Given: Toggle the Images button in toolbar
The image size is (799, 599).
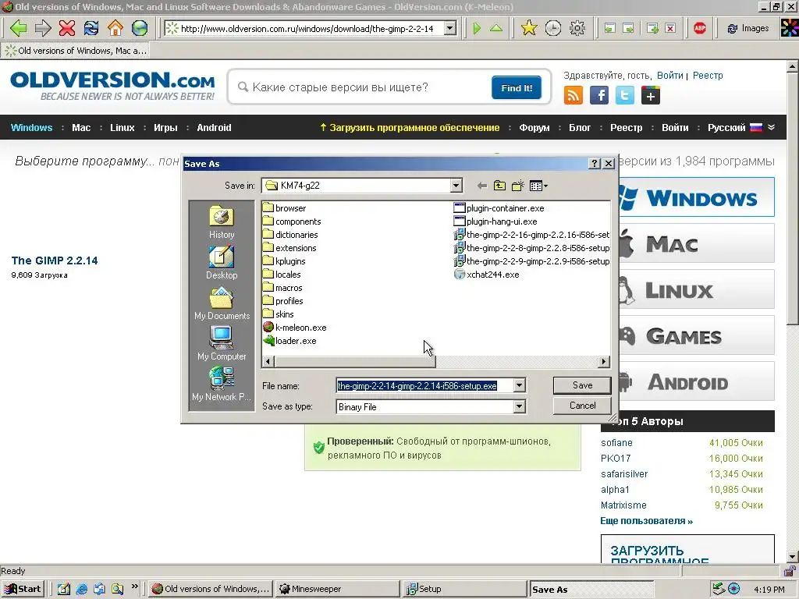Looking at the screenshot, I should pyautogui.click(x=748, y=28).
